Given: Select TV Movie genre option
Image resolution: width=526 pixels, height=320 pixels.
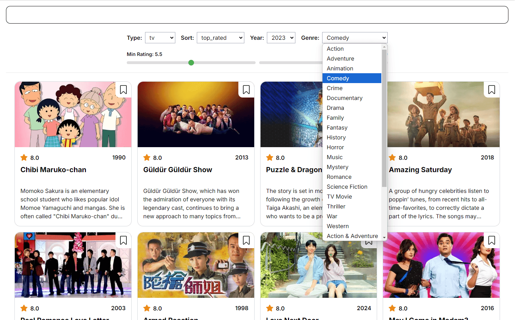Looking at the screenshot, I should [x=352, y=196].
